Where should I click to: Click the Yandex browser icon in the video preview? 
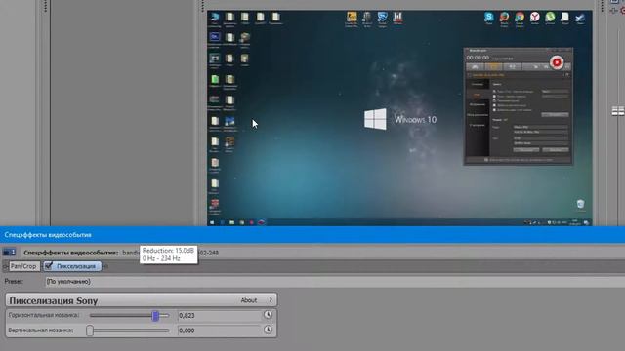534,18
